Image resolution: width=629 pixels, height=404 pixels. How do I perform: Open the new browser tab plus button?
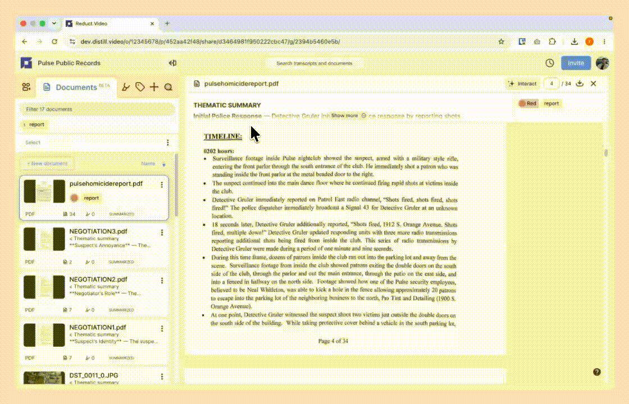click(x=167, y=23)
